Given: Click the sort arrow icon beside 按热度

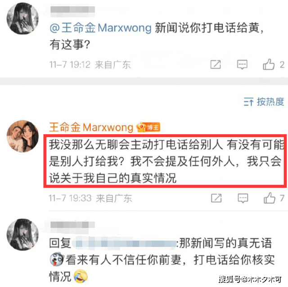Looking at the screenshot, I should click(249, 102).
